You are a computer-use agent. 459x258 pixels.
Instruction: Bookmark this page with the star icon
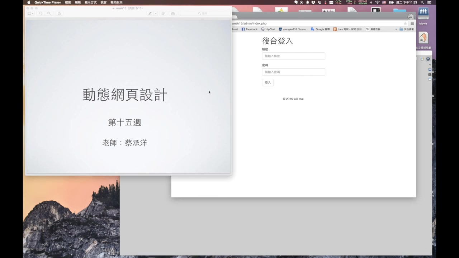(x=406, y=23)
